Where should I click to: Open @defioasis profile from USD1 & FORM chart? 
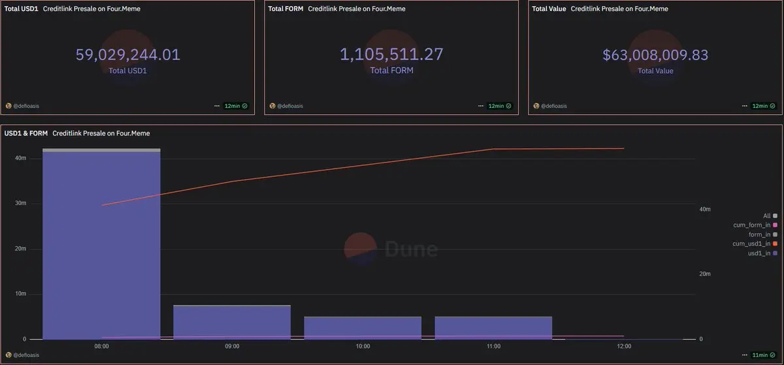26,355
